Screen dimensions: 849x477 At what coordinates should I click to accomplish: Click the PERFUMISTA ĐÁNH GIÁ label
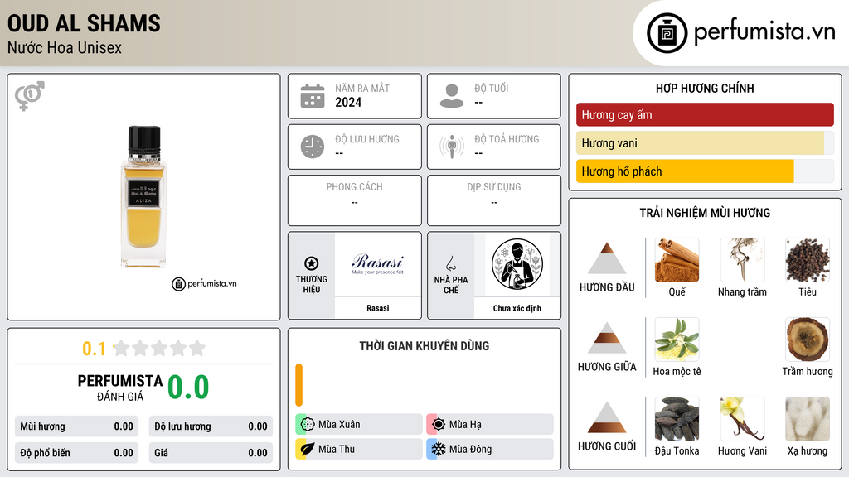120,388
